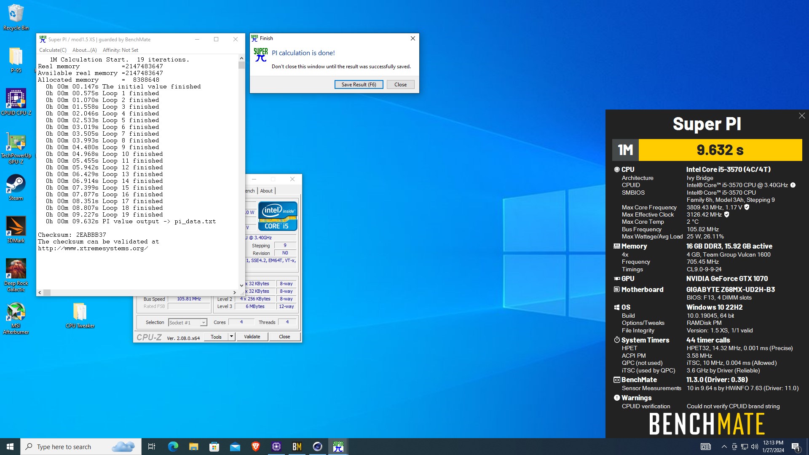Open File Explorer from taskbar
809x455 pixels.
193,447
